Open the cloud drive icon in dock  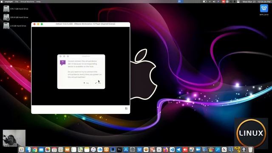click(x=100, y=150)
